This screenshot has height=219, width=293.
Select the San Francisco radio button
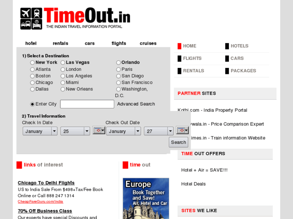pyautogui.click(x=118, y=82)
